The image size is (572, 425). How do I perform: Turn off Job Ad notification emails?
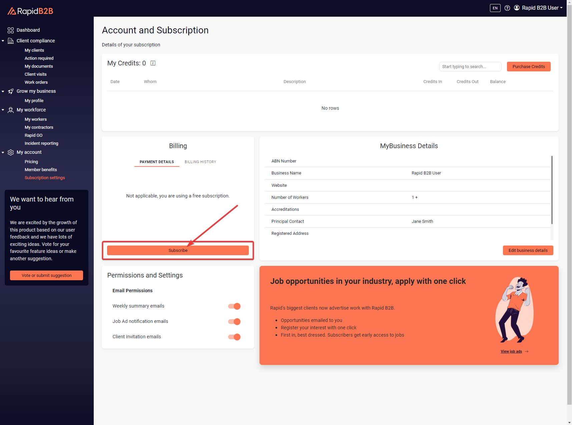234,322
